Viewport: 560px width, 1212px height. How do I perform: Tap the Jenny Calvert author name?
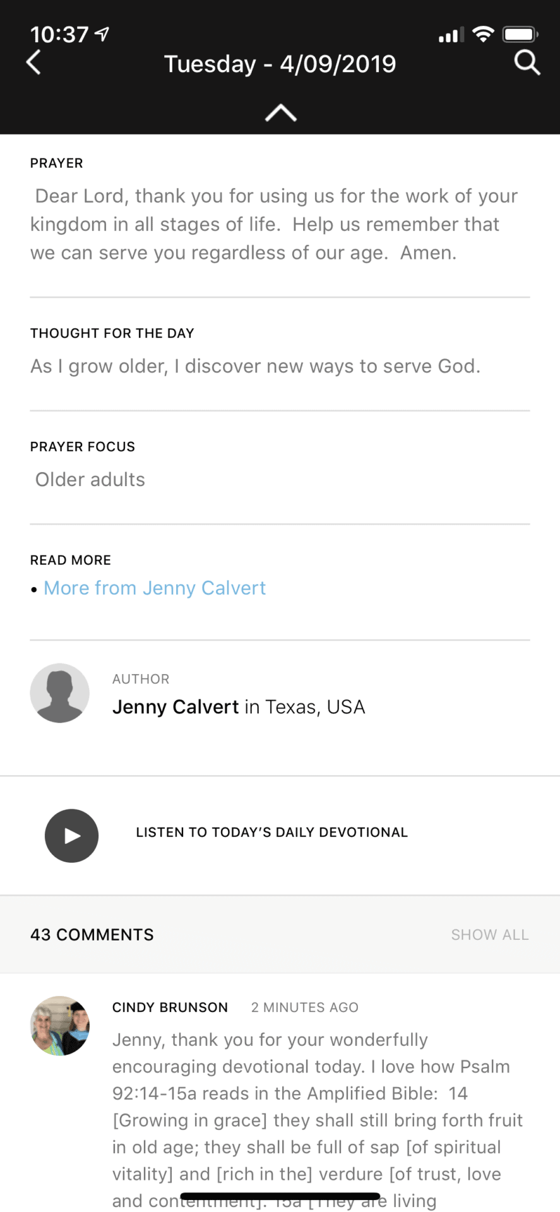tap(176, 707)
